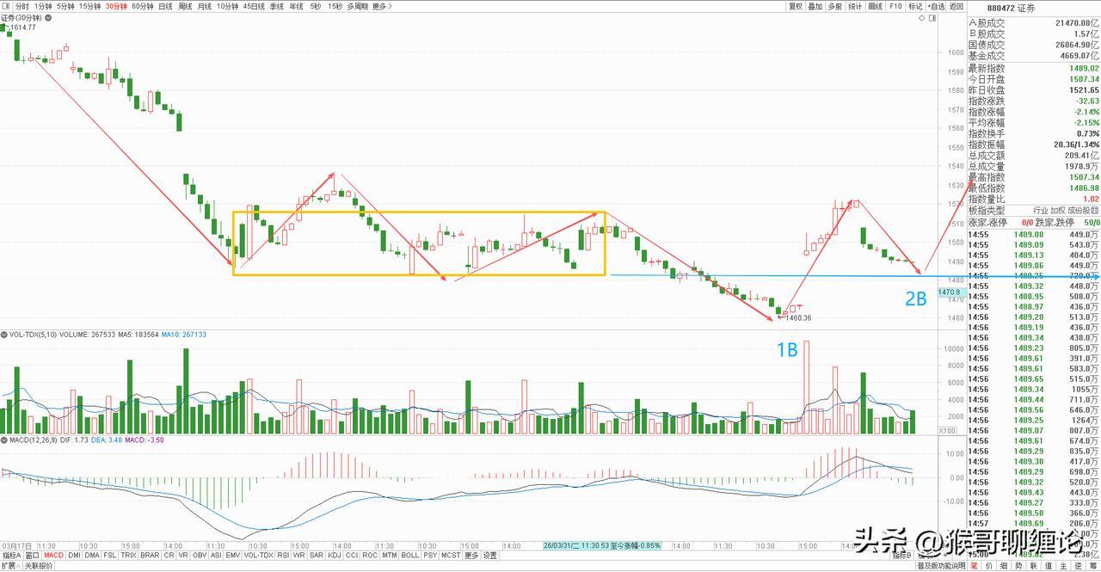Click the 价 tab in bottom right
The image size is (1101, 572).
tap(989, 566)
